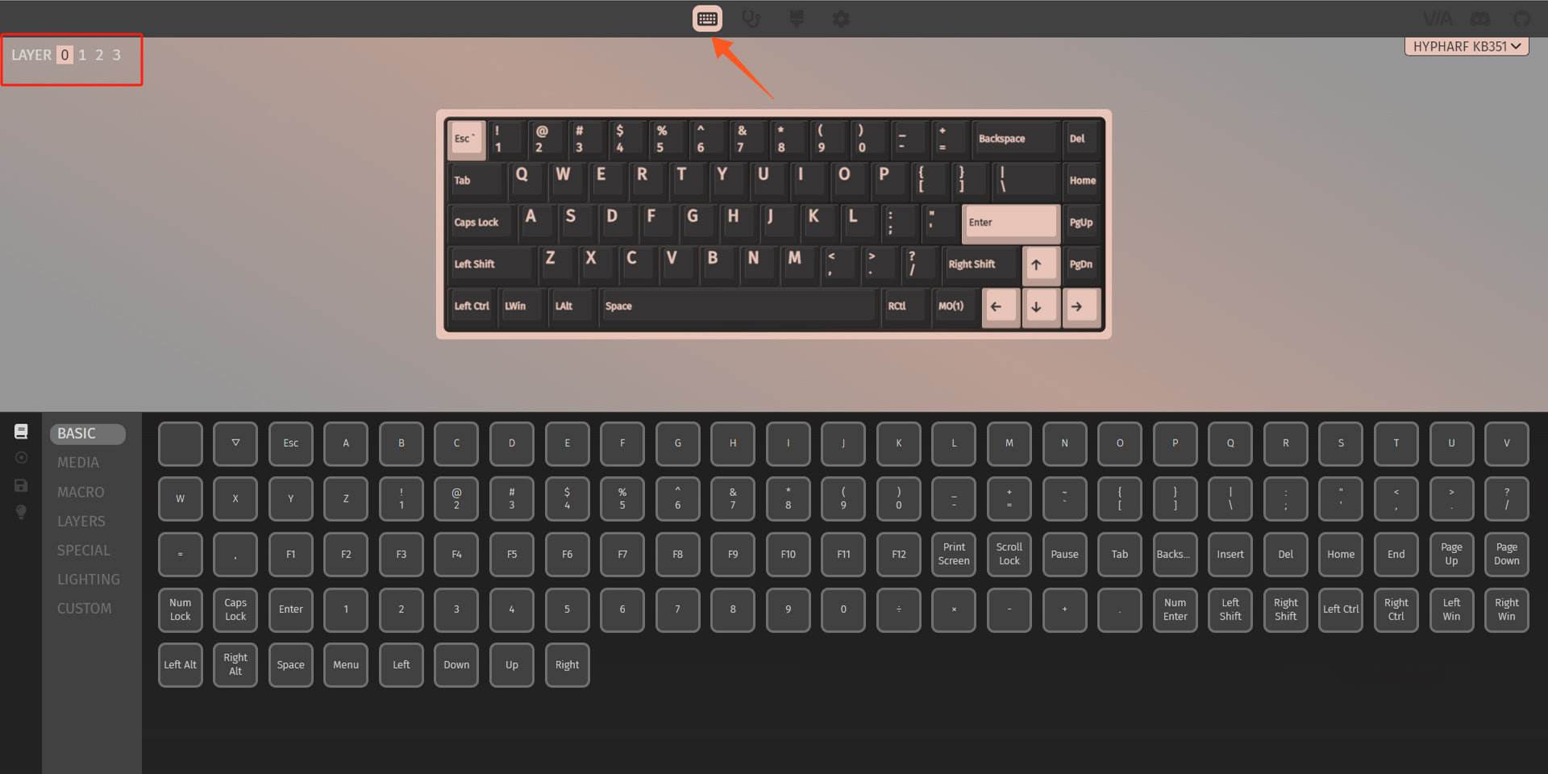Open the Settings gear icon

click(x=841, y=19)
